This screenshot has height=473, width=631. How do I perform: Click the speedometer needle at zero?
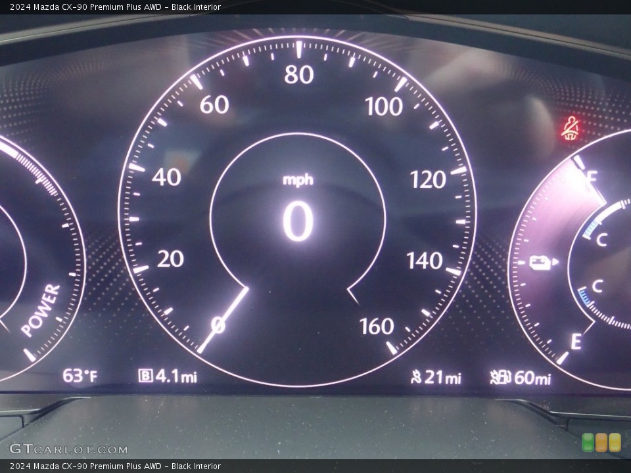[223, 320]
